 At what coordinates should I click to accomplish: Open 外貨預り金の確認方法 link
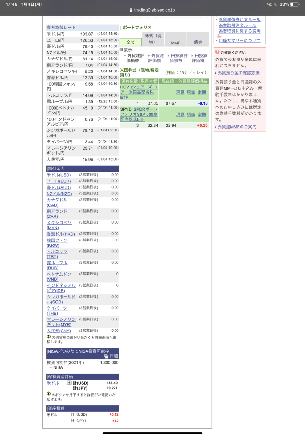(x=238, y=73)
